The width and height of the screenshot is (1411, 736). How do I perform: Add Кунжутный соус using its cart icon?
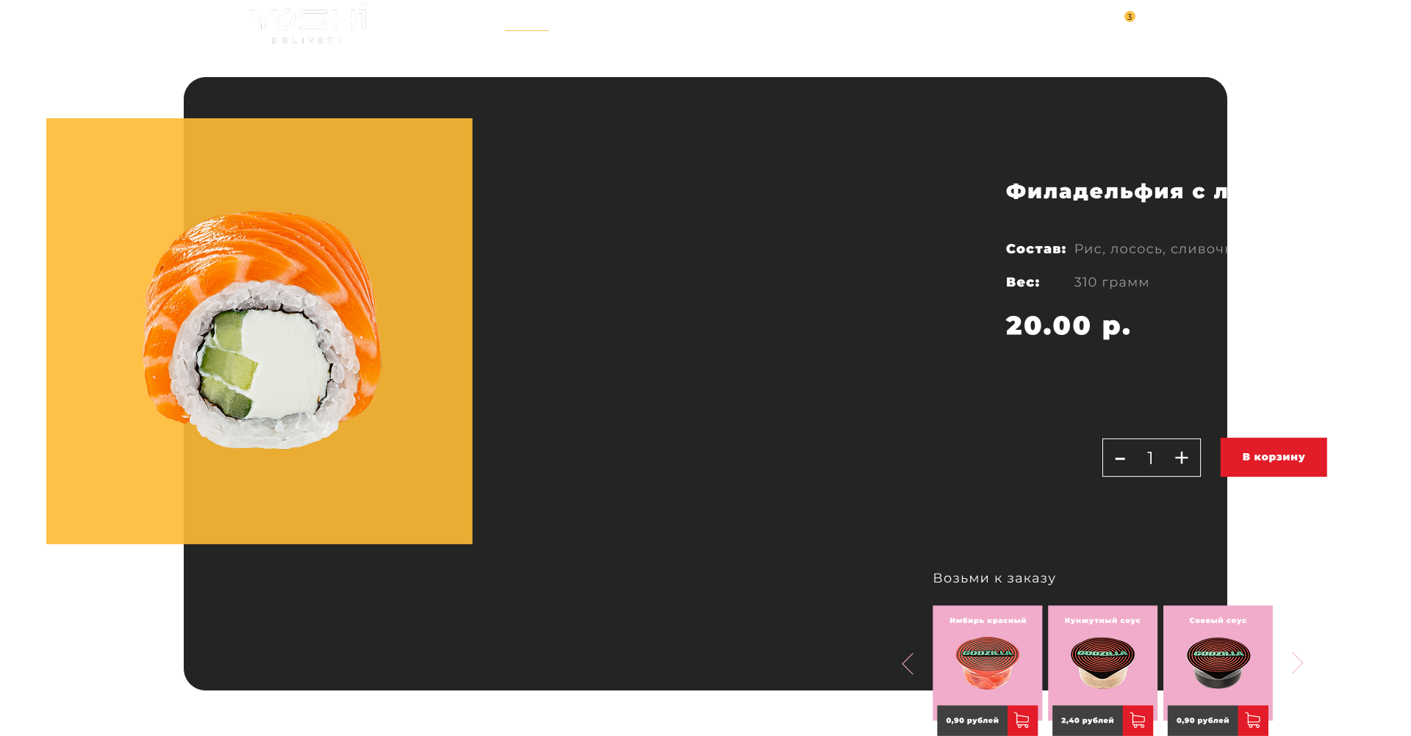point(1138,721)
